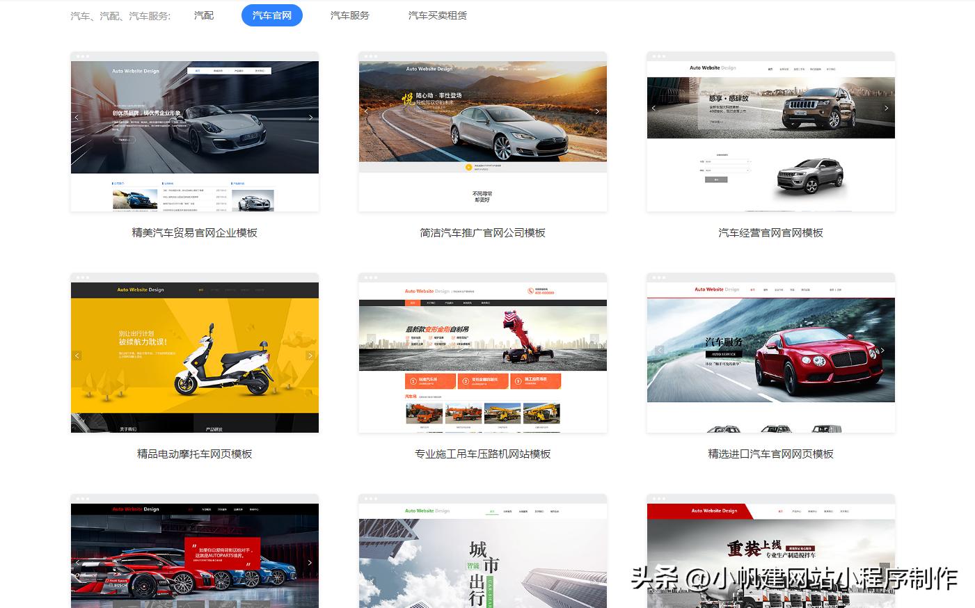Select the 汽配 category tab
Screen dimensions: 975x608
point(204,15)
